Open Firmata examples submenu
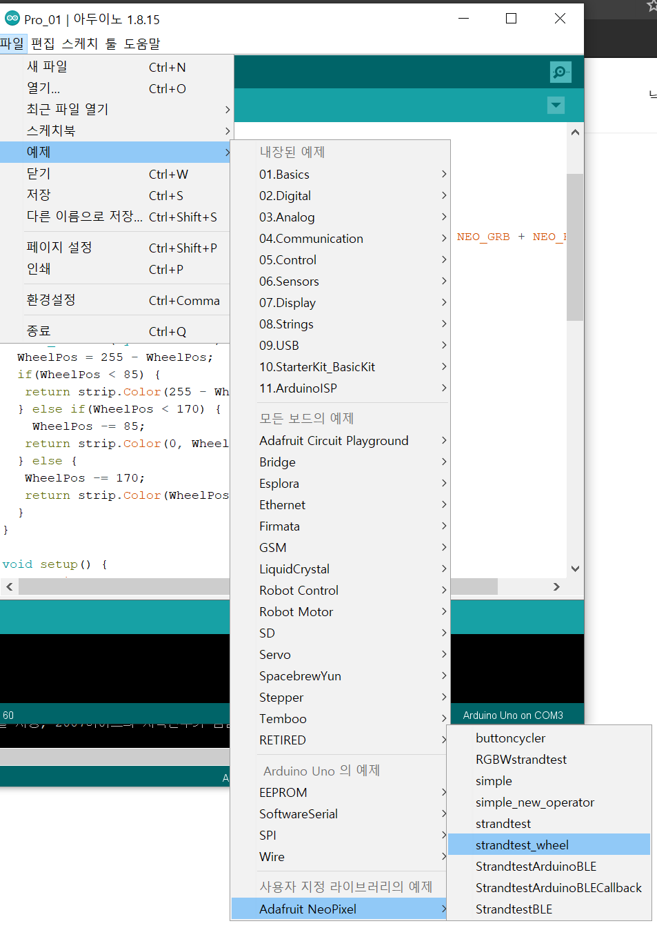 pyautogui.click(x=341, y=526)
